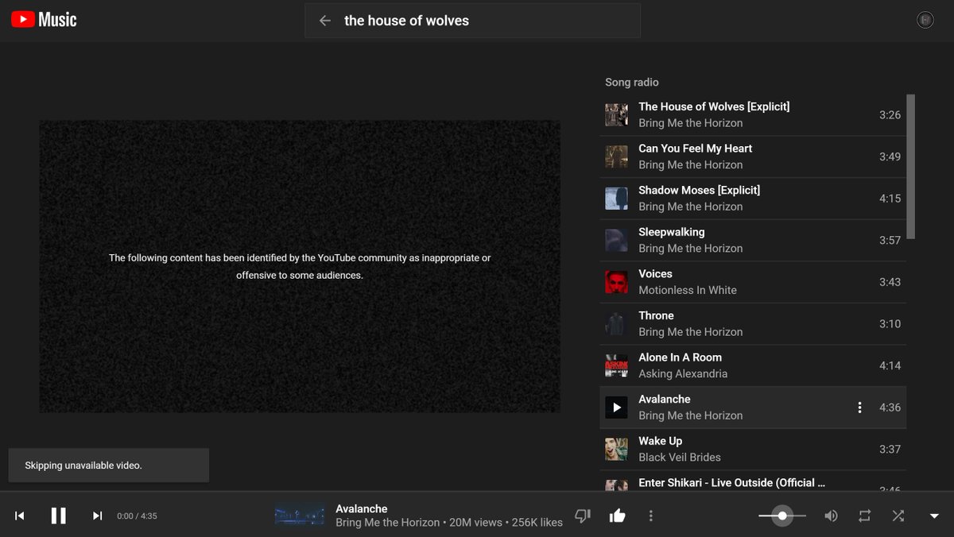Like the song Avalanche
This screenshot has width=954, height=537.
(617, 516)
